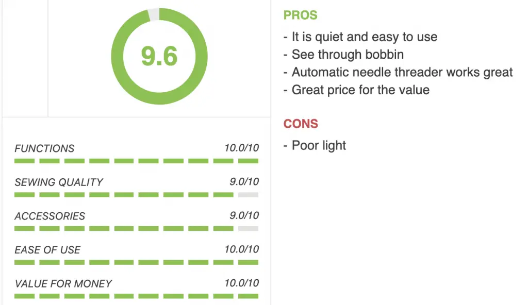Click the 'It is quiet and easy to use' text

point(365,37)
